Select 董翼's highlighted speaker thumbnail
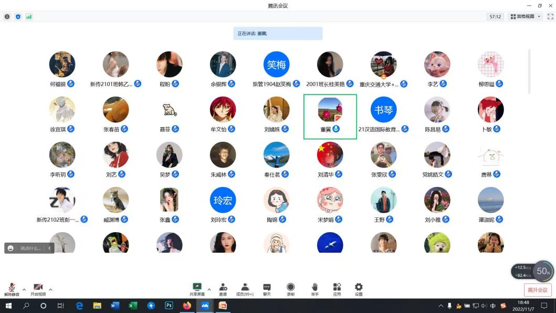This screenshot has width=556, height=313. [x=330, y=117]
